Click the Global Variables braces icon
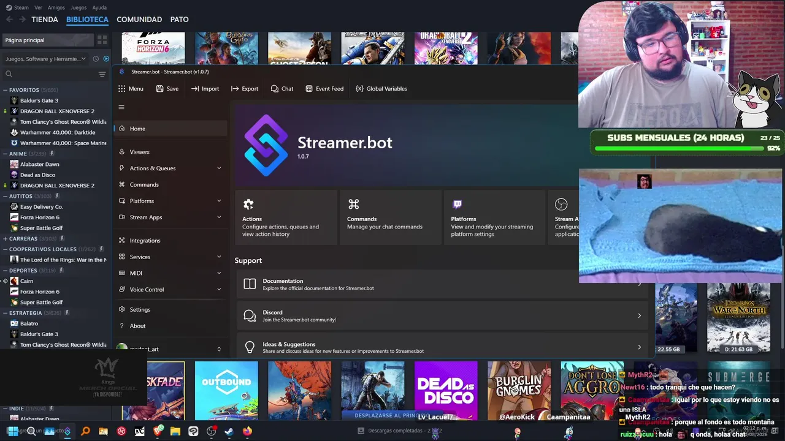This screenshot has width=785, height=441. click(x=359, y=89)
